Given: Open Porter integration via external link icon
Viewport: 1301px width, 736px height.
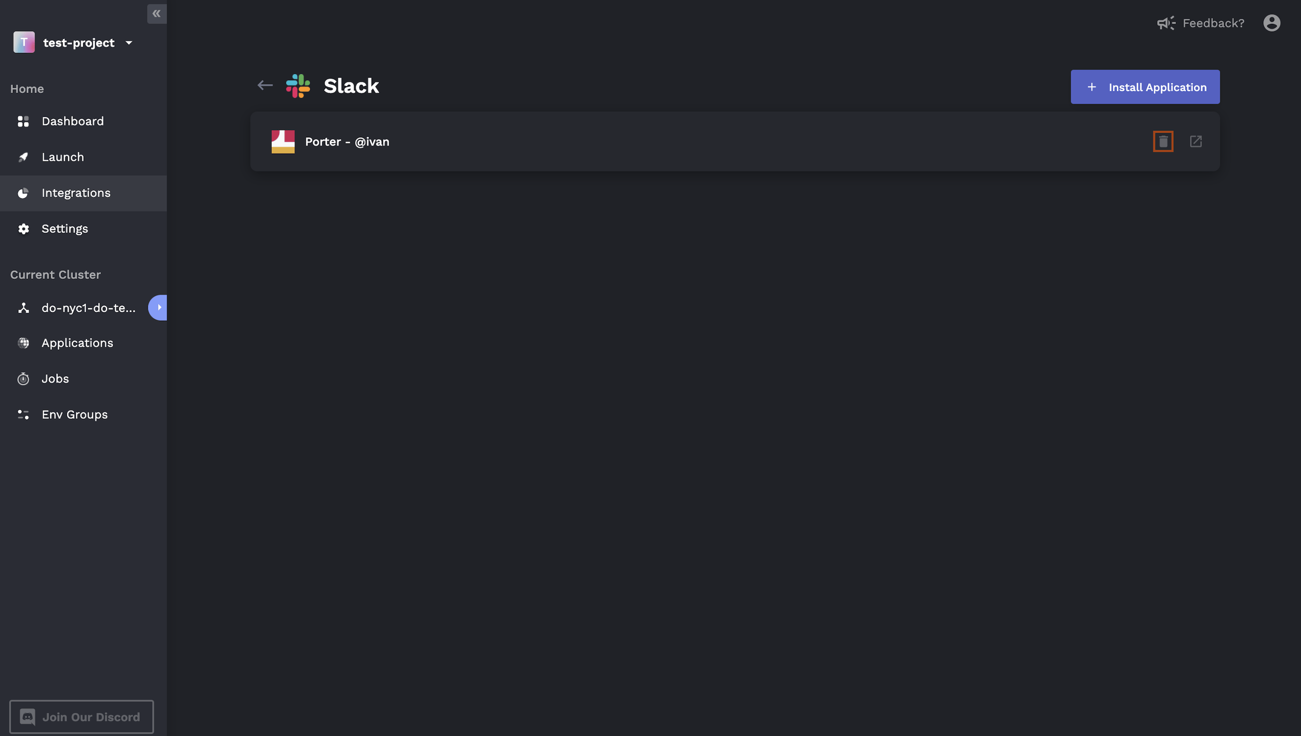Looking at the screenshot, I should (x=1196, y=141).
